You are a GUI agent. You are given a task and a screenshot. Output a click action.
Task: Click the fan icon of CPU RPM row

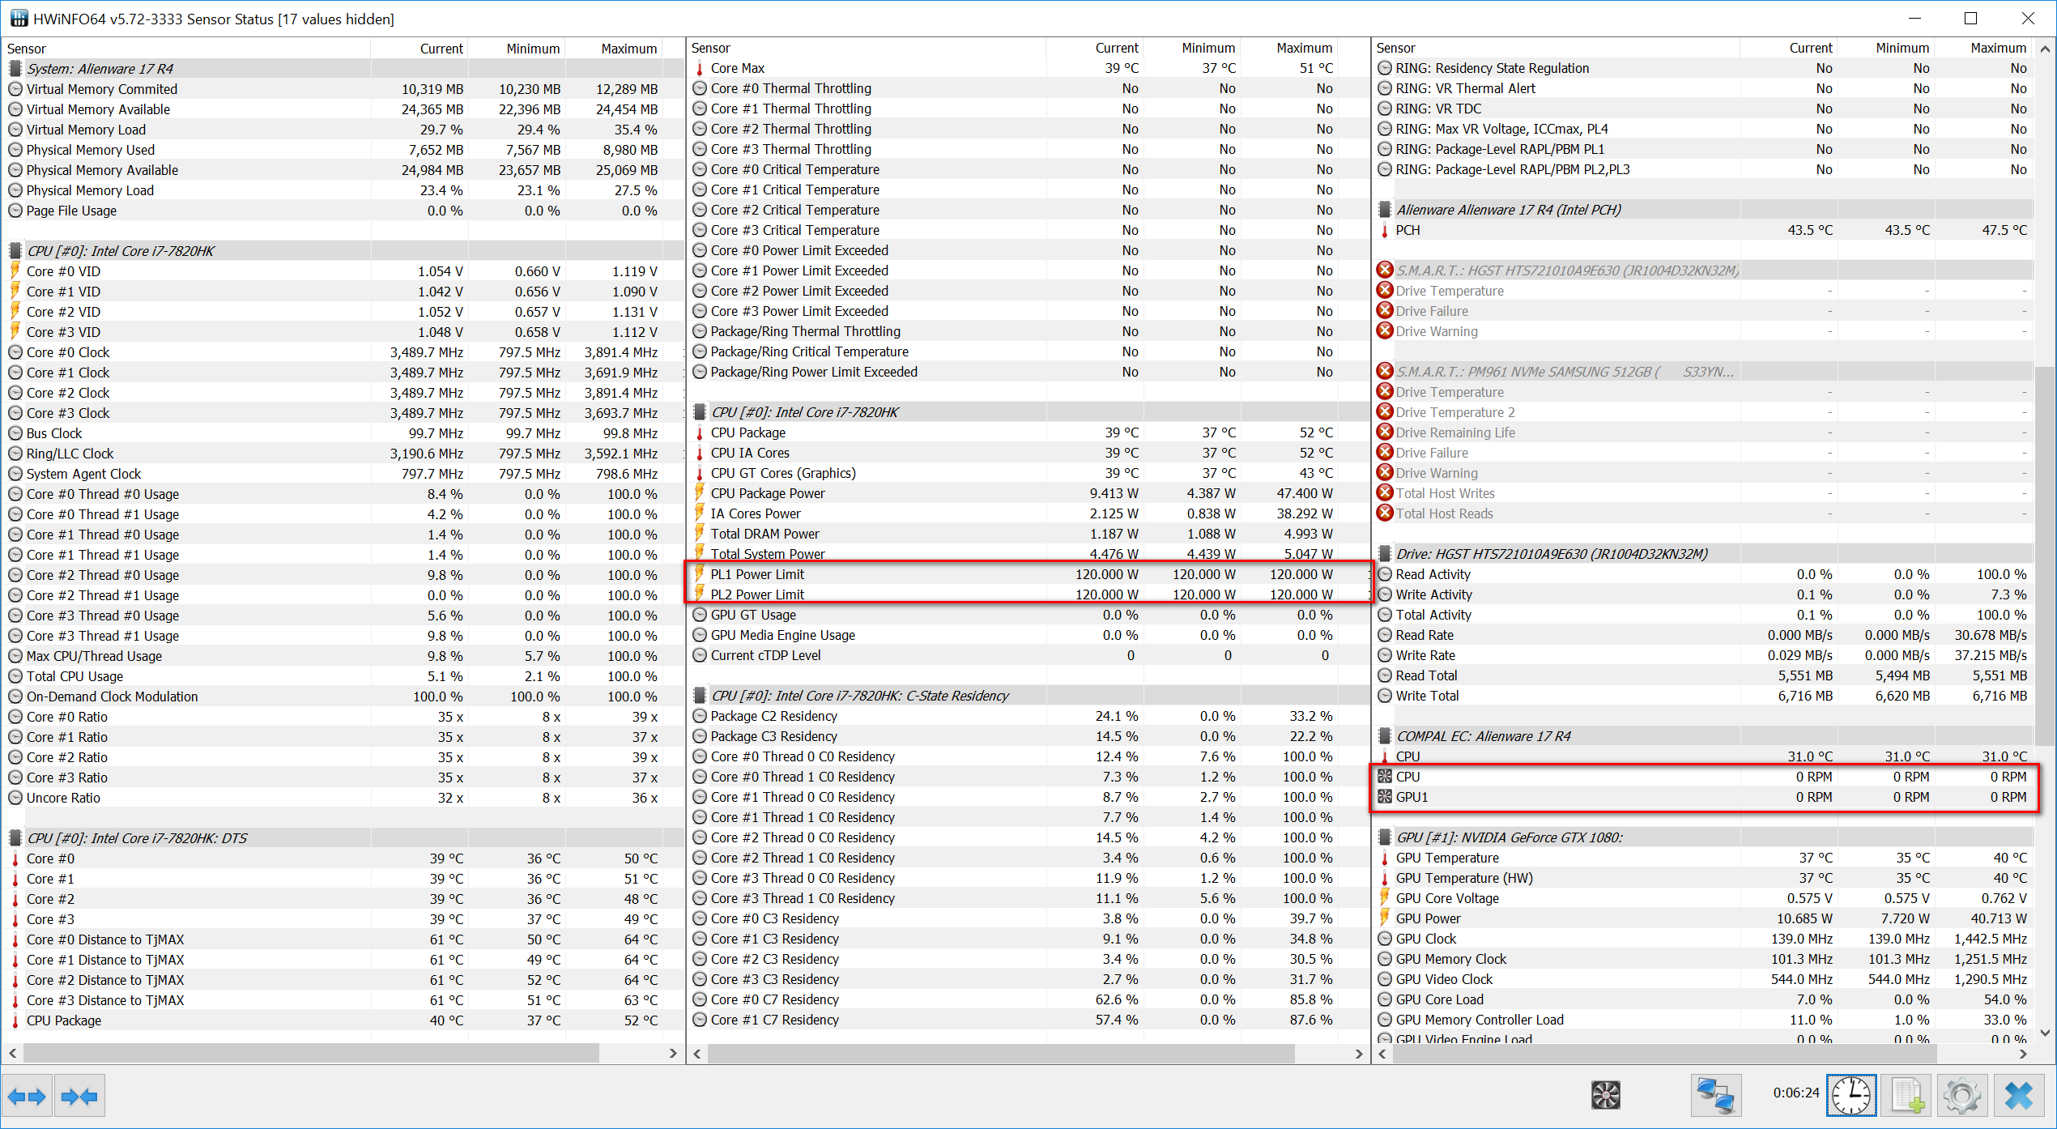click(x=1385, y=777)
